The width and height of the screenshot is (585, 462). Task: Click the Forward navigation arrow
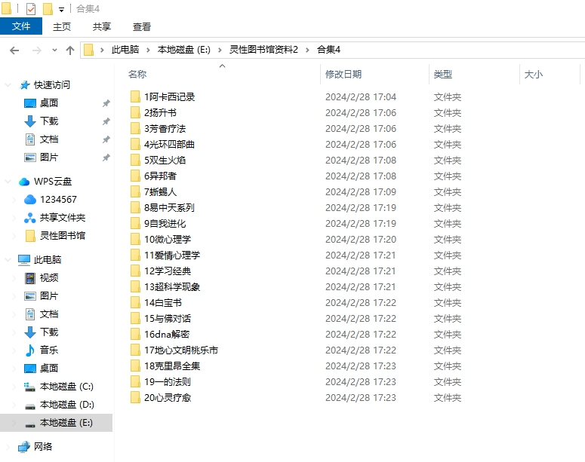point(36,50)
